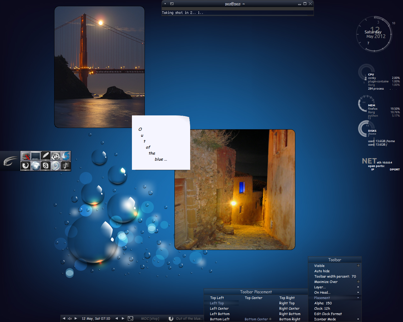This screenshot has height=322, width=403.
Task: Switch to previous workspace arrow in toolbar
Action: pyautogui.click(x=64, y=319)
